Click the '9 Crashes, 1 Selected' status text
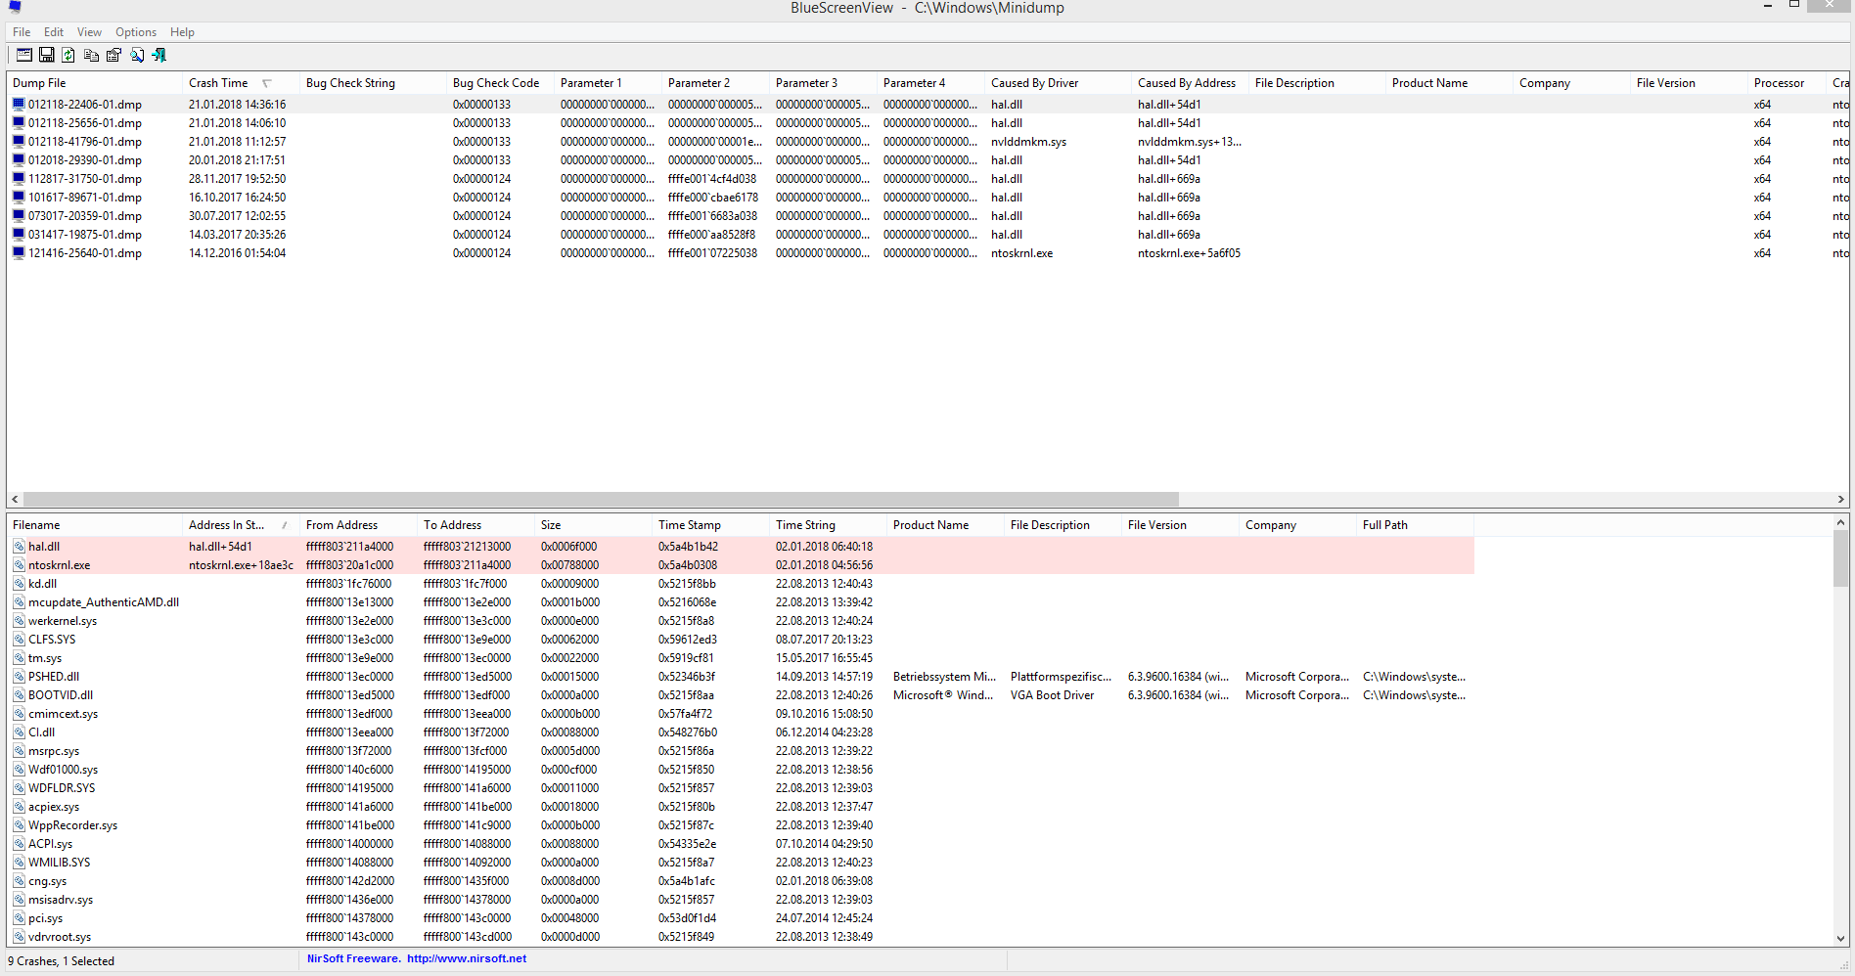1855x976 pixels. pos(62,961)
